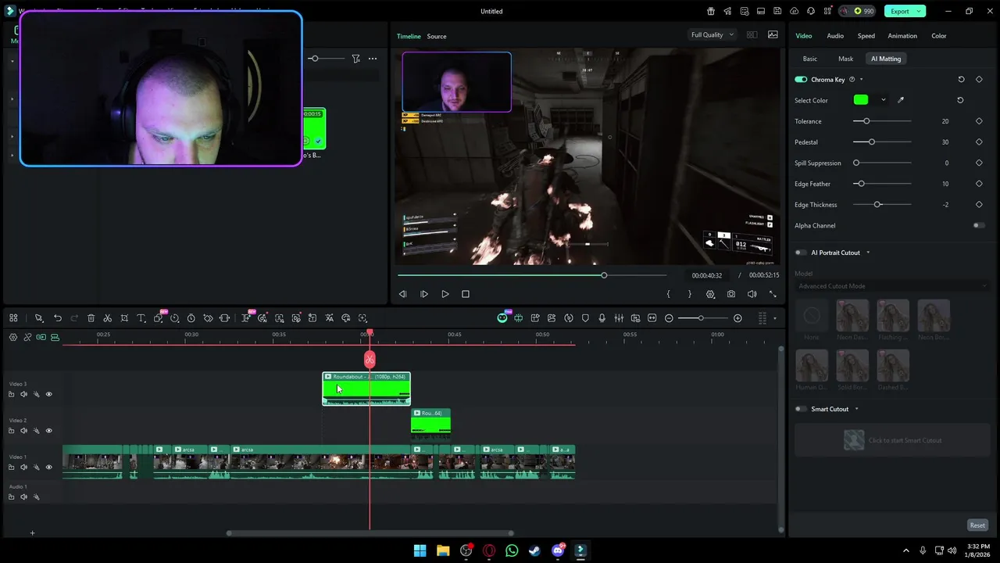Mute the Audio 1 track speaker
Image resolution: width=1000 pixels, height=563 pixels.
click(23, 497)
